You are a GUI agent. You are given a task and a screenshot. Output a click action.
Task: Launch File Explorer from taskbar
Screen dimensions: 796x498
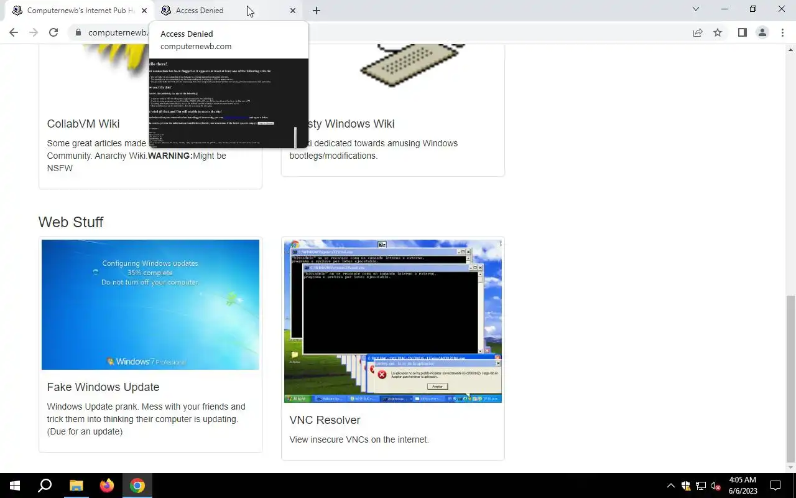point(76,486)
